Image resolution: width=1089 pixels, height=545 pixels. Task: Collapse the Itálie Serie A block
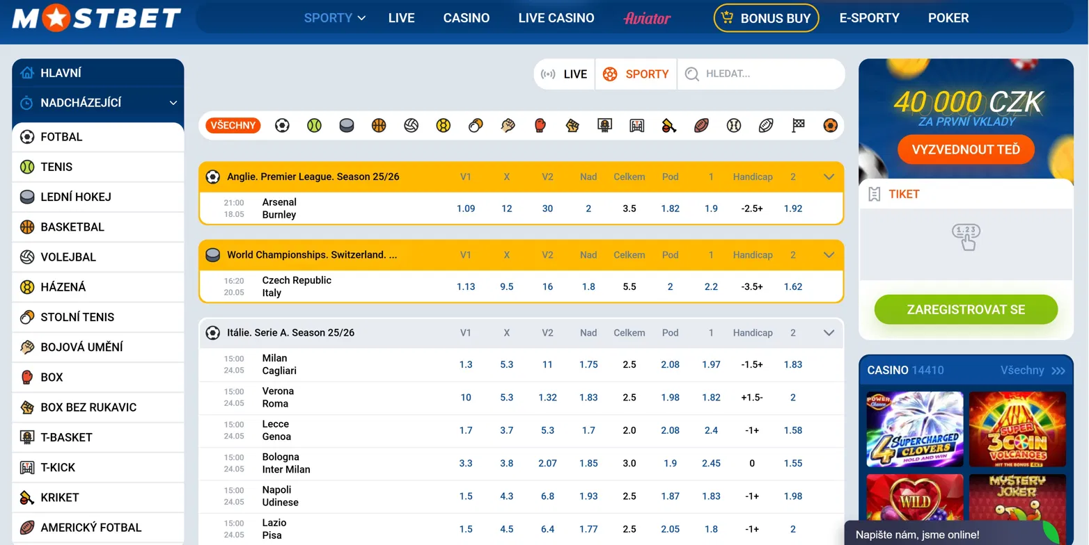click(x=829, y=333)
